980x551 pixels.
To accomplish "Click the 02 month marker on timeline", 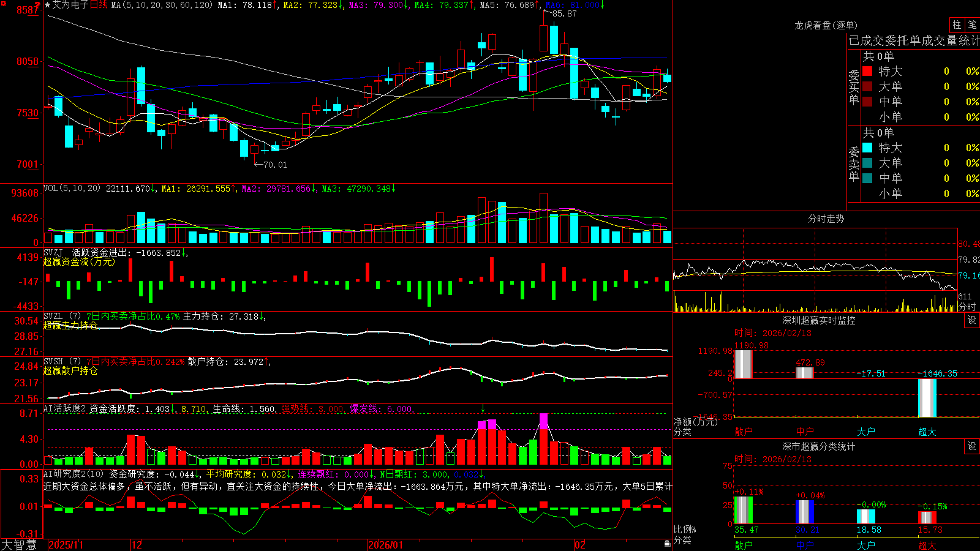I will (x=580, y=545).
